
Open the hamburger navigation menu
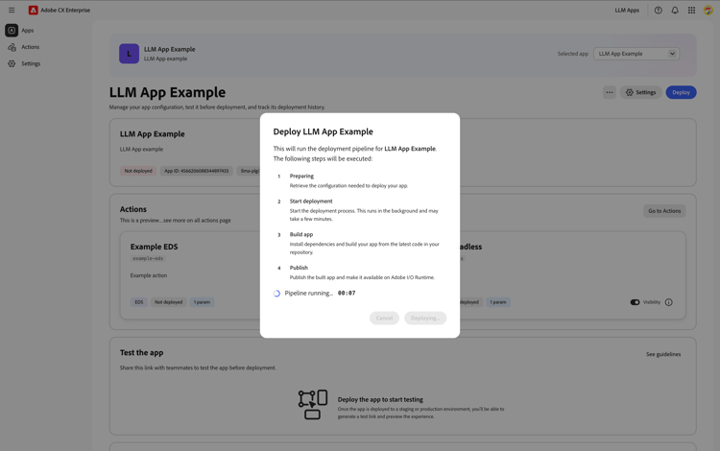coord(12,11)
